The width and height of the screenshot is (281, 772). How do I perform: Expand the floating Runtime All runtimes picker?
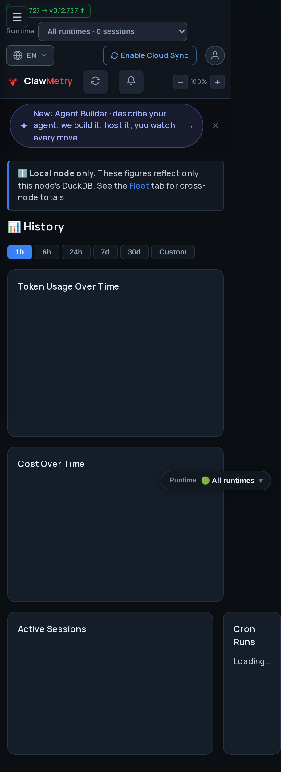[216, 481]
